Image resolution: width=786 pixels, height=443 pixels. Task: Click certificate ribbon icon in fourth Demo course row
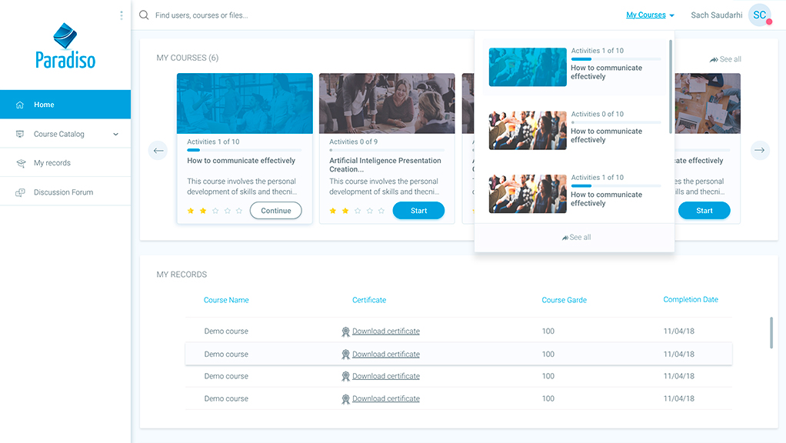coord(345,399)
